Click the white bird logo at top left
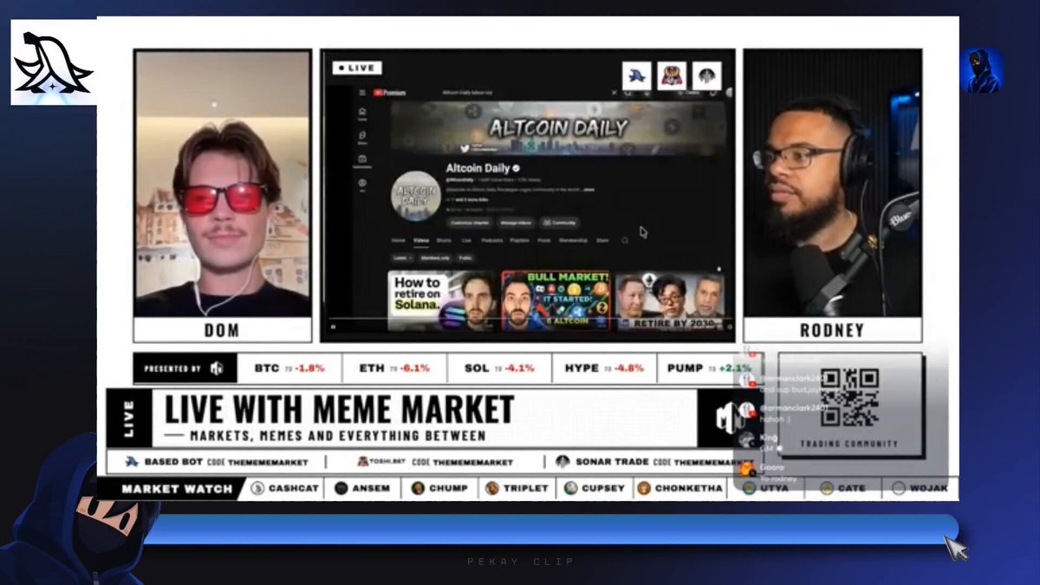 (54, 62)
